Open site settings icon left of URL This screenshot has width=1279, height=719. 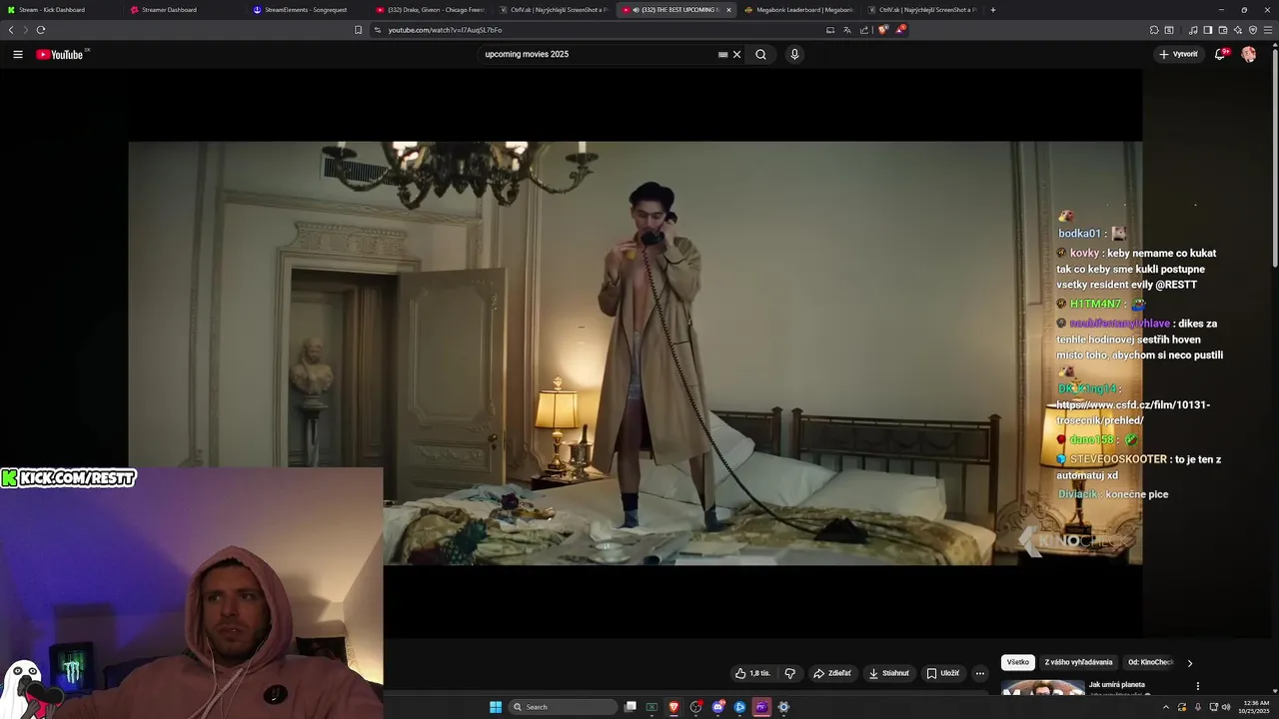coord(378,30)
